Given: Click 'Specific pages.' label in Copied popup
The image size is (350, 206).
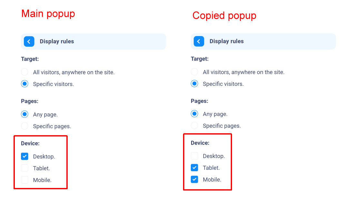Looking at the screenshot, I should (222, 126).
